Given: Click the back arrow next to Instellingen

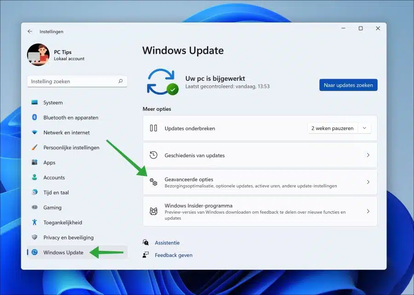Looking at the screenshot, I should (30, 31).
